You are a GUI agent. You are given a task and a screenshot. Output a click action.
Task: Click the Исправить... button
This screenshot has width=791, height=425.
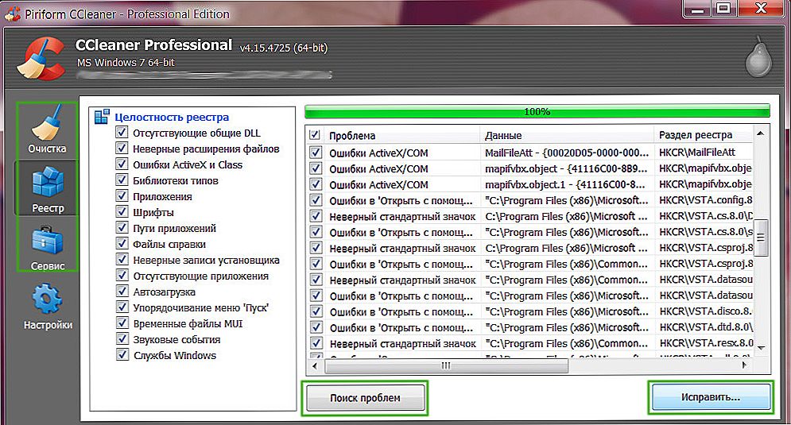click(x=711, y=397)
